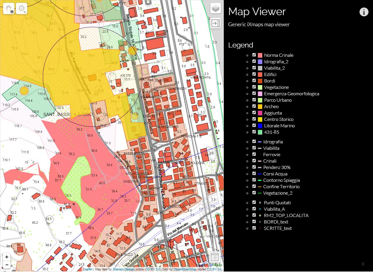Expand the Norma Crinale legend entry
This screenshot has width=373, height=273.
(x=247, y=55)
